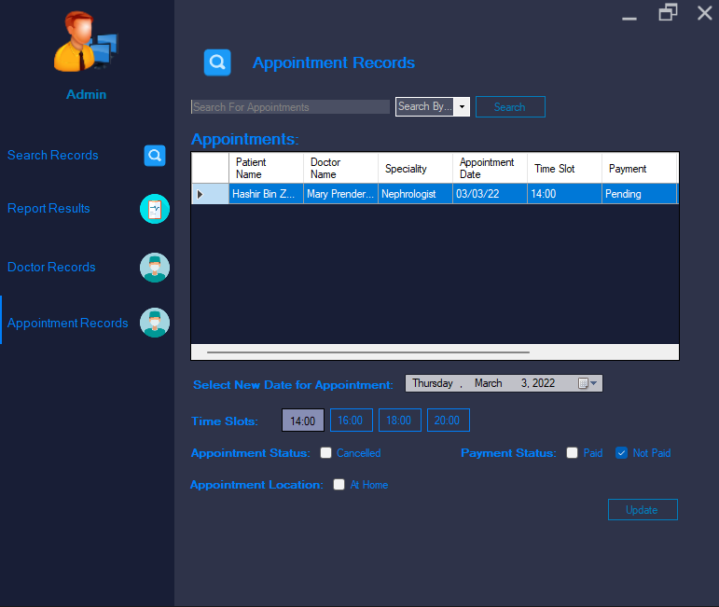The height and width of the screenshot is (607, 719).
Task: Click the Doctor Name column header
Action: click(340, 168)
